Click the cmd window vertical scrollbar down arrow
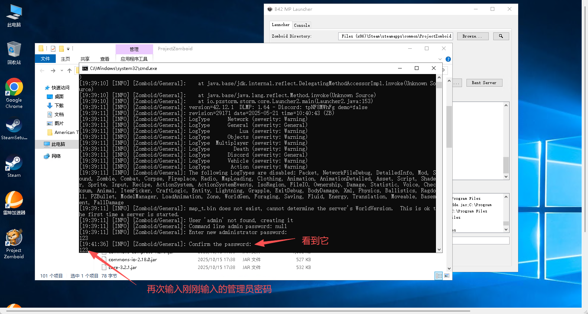 point(439,250)
